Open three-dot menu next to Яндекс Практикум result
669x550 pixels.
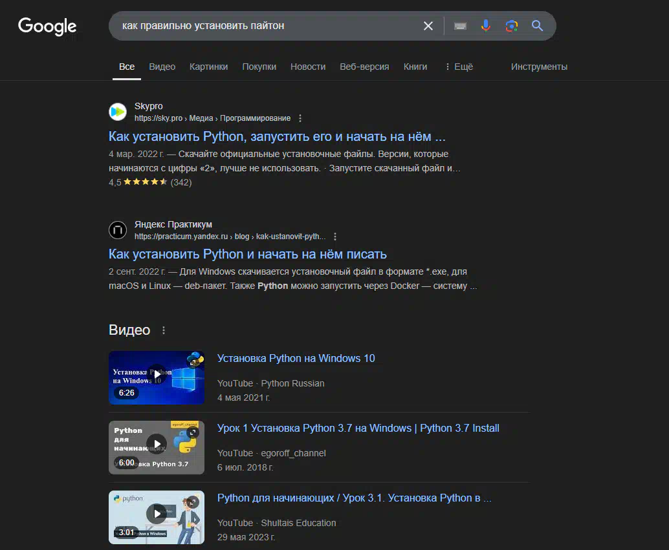coord(335,237)
